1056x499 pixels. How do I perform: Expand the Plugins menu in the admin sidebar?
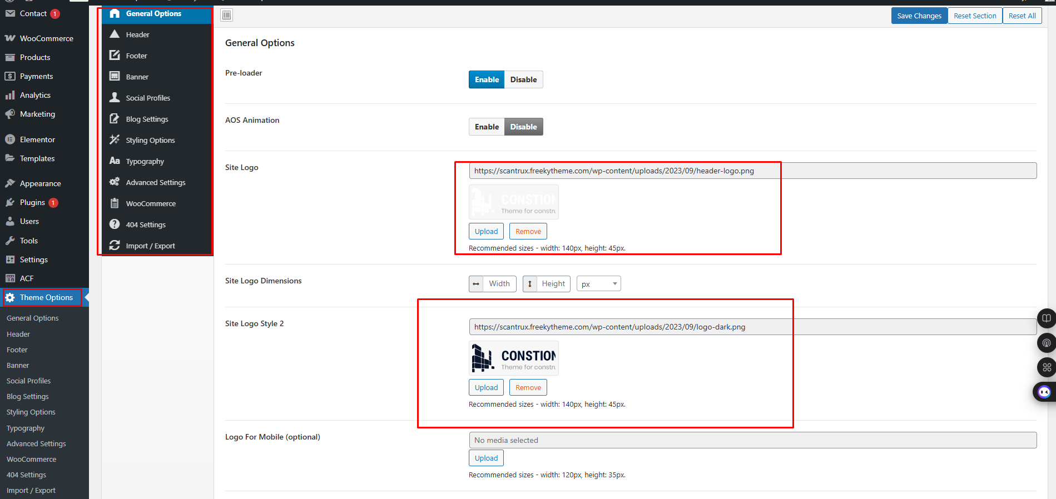tap(32, 203)
